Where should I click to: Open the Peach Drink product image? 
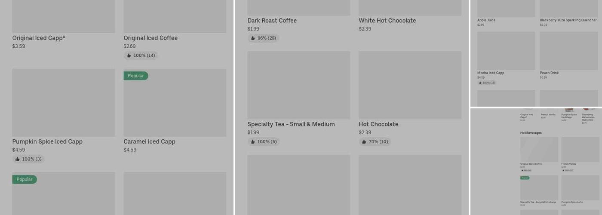tap(568, 51)
